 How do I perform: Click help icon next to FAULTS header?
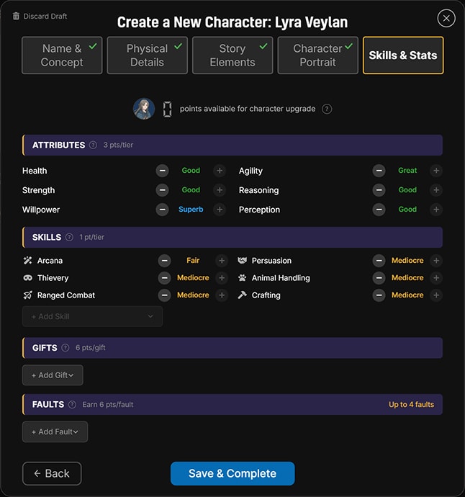pos(72,405)
